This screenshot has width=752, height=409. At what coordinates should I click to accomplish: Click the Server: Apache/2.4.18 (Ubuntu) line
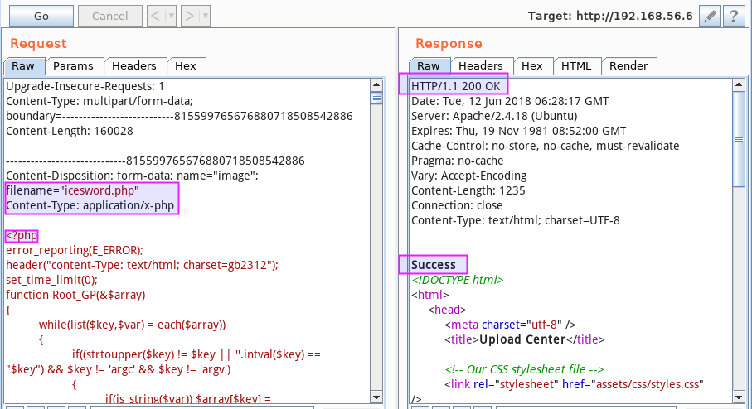click(x=494, y=116)
